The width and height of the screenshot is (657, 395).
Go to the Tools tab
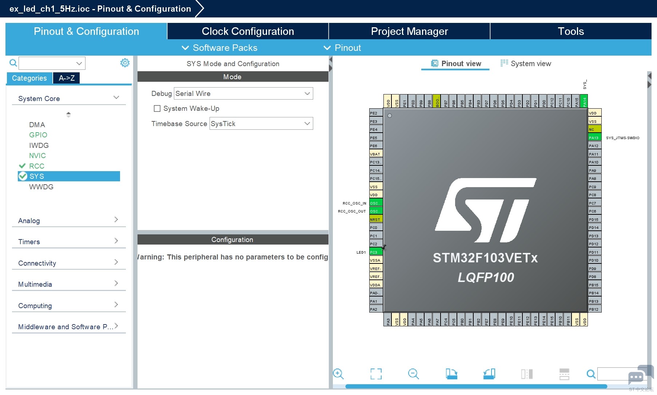[x=571, y=31]
